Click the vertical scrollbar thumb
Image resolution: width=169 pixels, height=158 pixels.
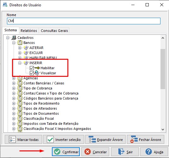click(x=163, y=69)
